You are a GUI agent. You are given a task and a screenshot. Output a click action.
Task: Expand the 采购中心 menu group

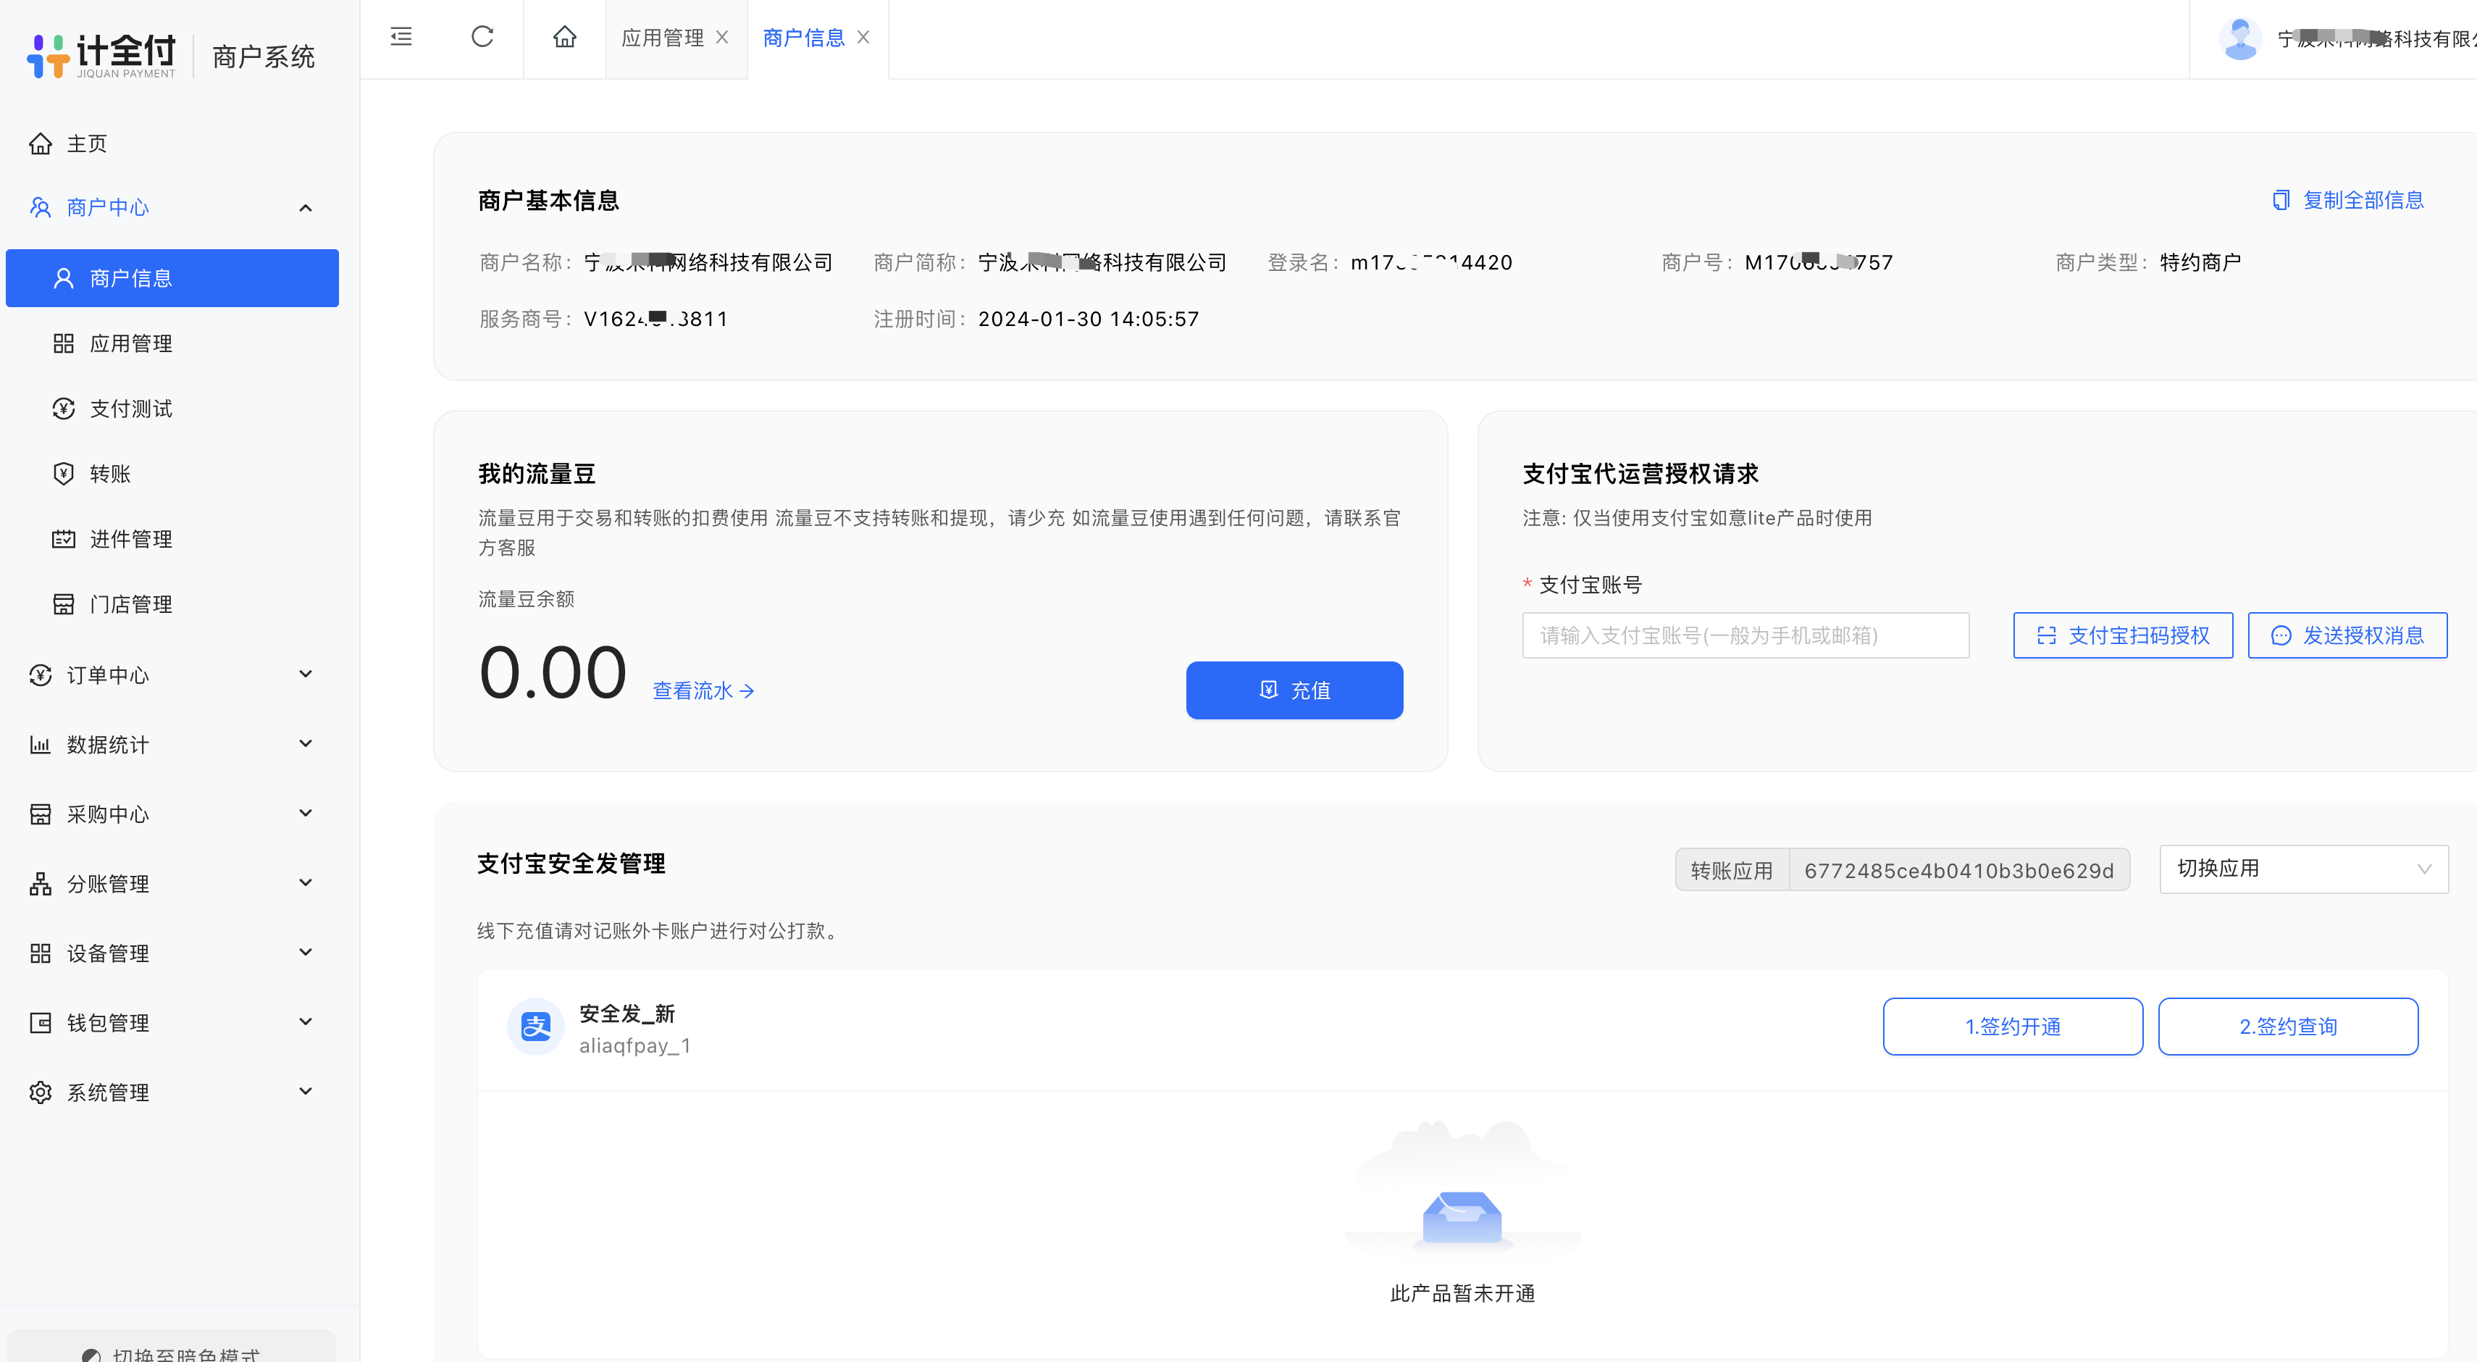click(173, 815)
